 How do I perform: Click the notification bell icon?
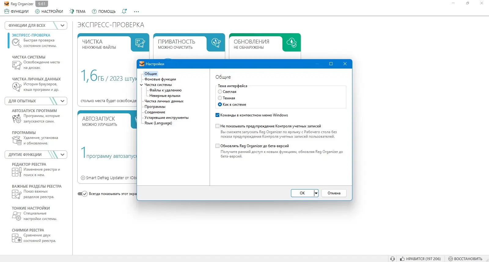[124, 11]
